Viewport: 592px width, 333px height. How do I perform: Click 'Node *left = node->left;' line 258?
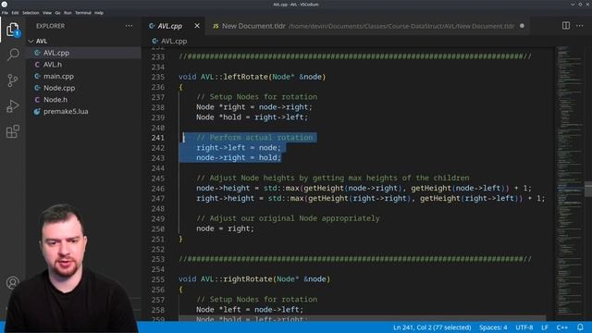(250, 310)
